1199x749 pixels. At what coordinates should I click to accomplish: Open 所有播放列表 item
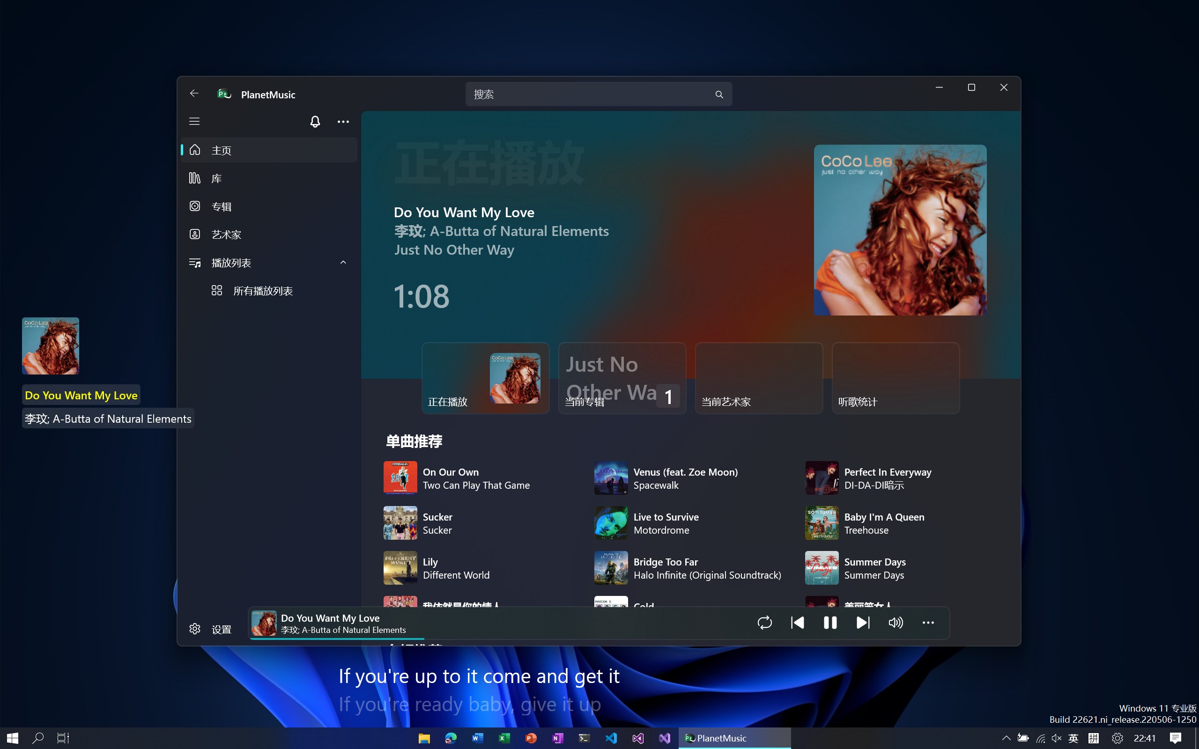coord(263,291)
